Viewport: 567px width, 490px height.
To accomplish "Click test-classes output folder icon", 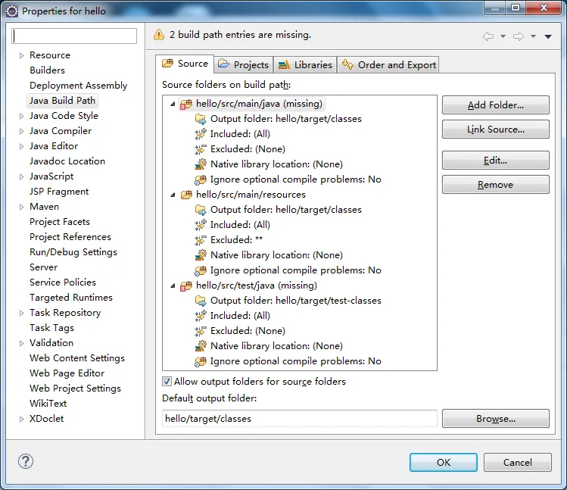I will click(x=201, y=301).
